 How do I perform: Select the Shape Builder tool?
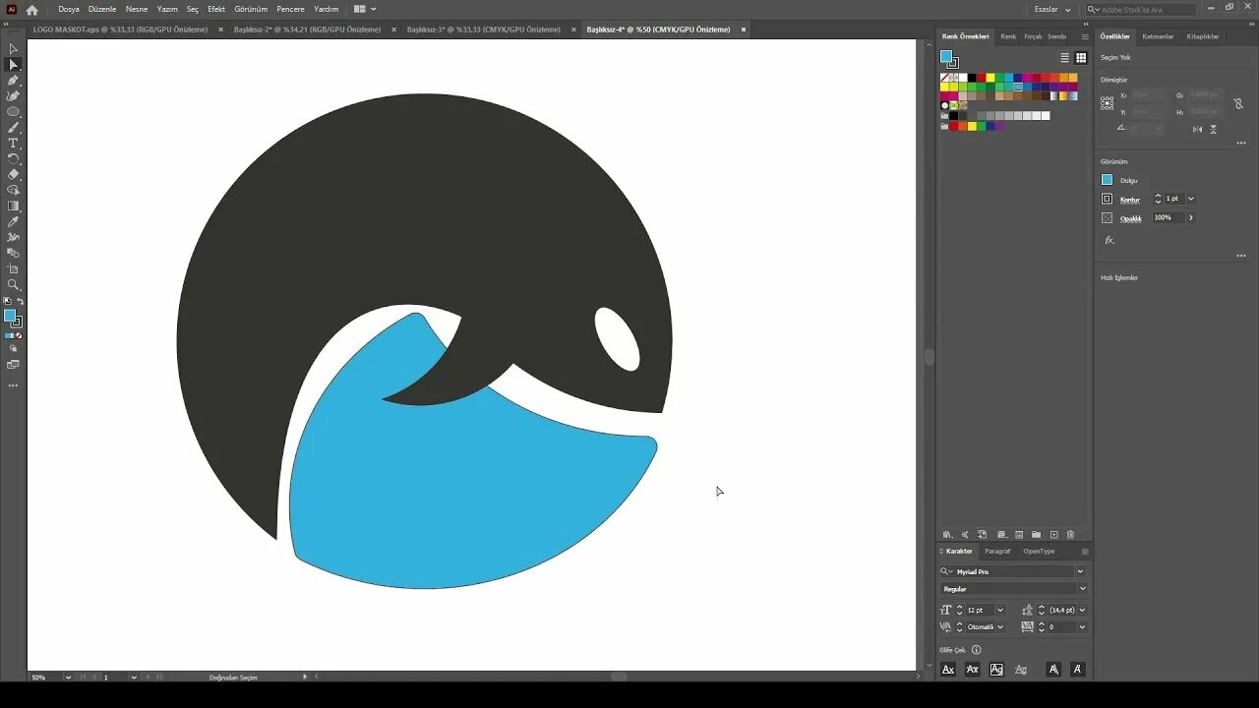tap(13, 190)
